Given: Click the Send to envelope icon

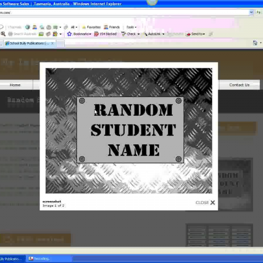Looking at the screenshot, I should 188,34.
